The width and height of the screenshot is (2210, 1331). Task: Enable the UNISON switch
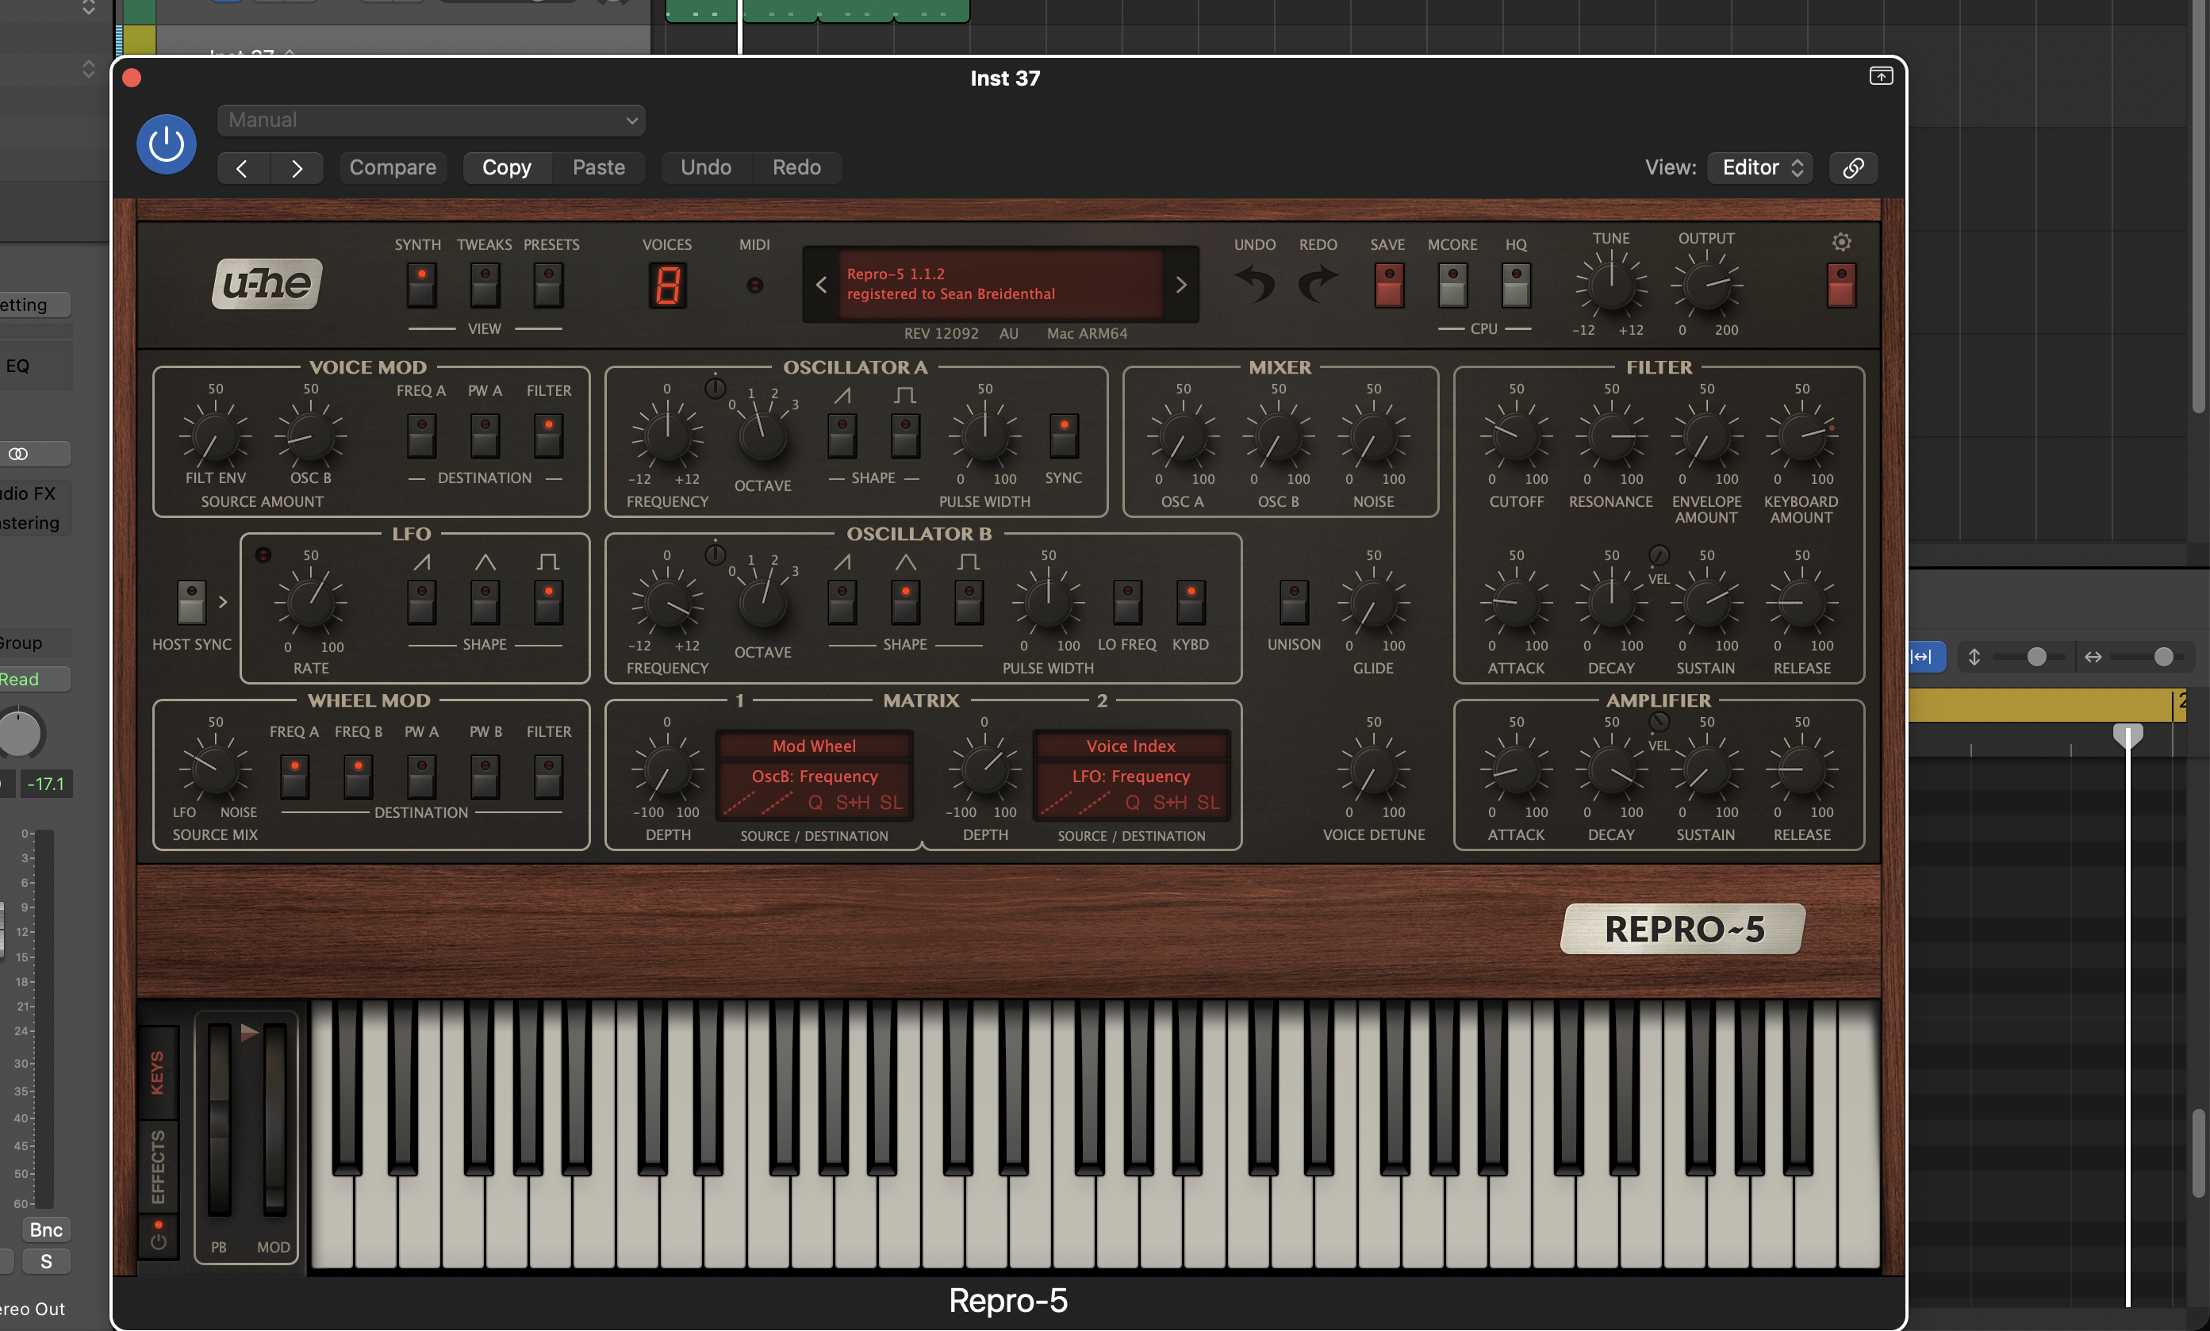click(1293, 602)
